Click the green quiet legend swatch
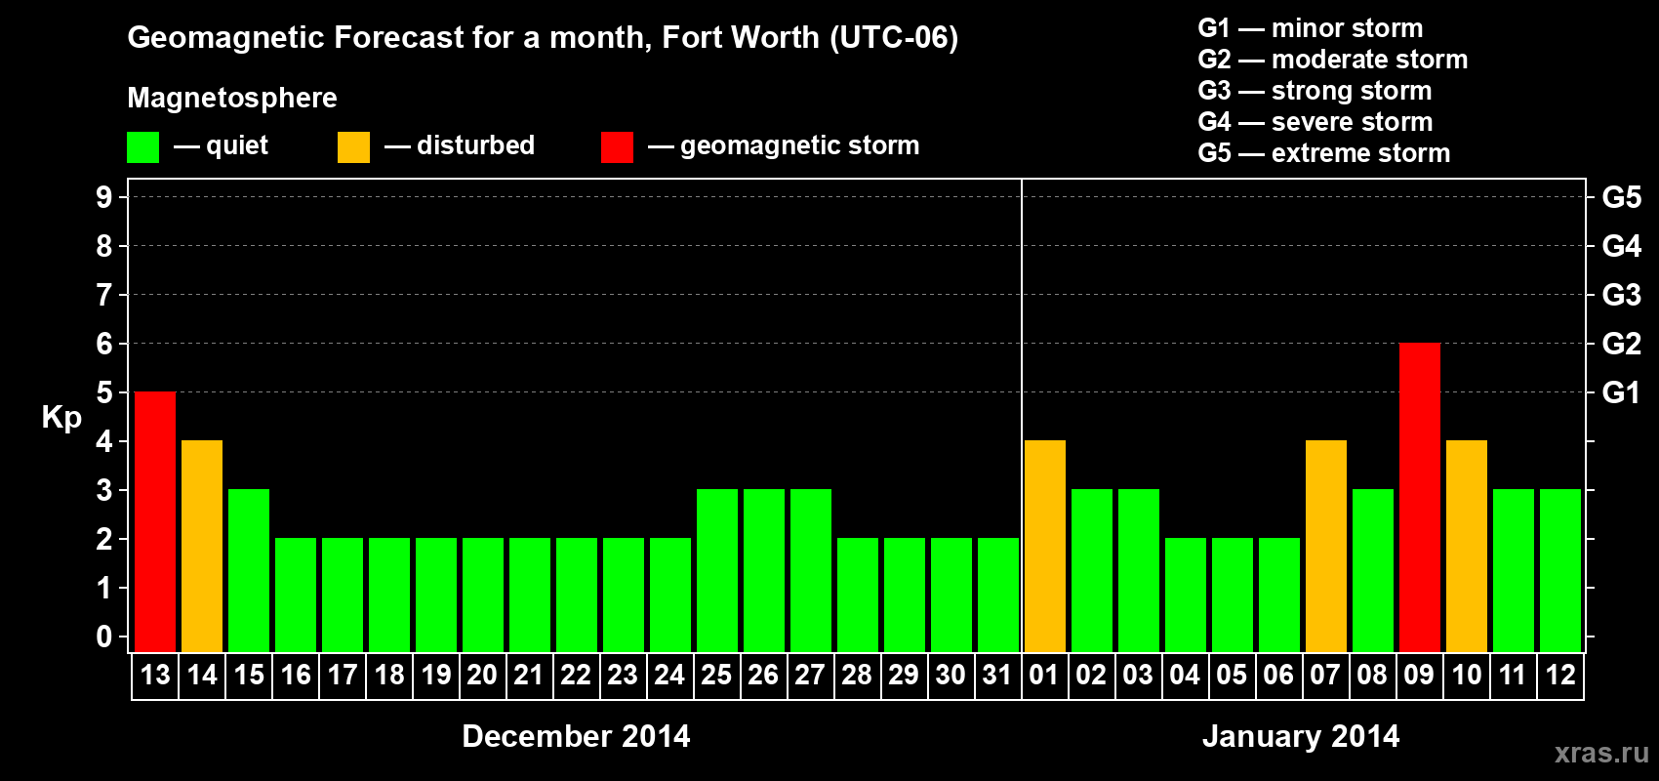 coord(142,147)
